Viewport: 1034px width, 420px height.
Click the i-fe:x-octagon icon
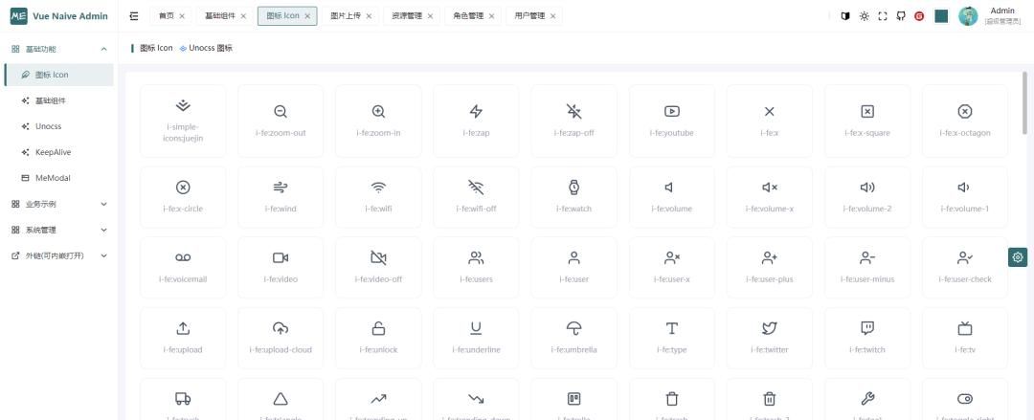click(x=965, y=111)
